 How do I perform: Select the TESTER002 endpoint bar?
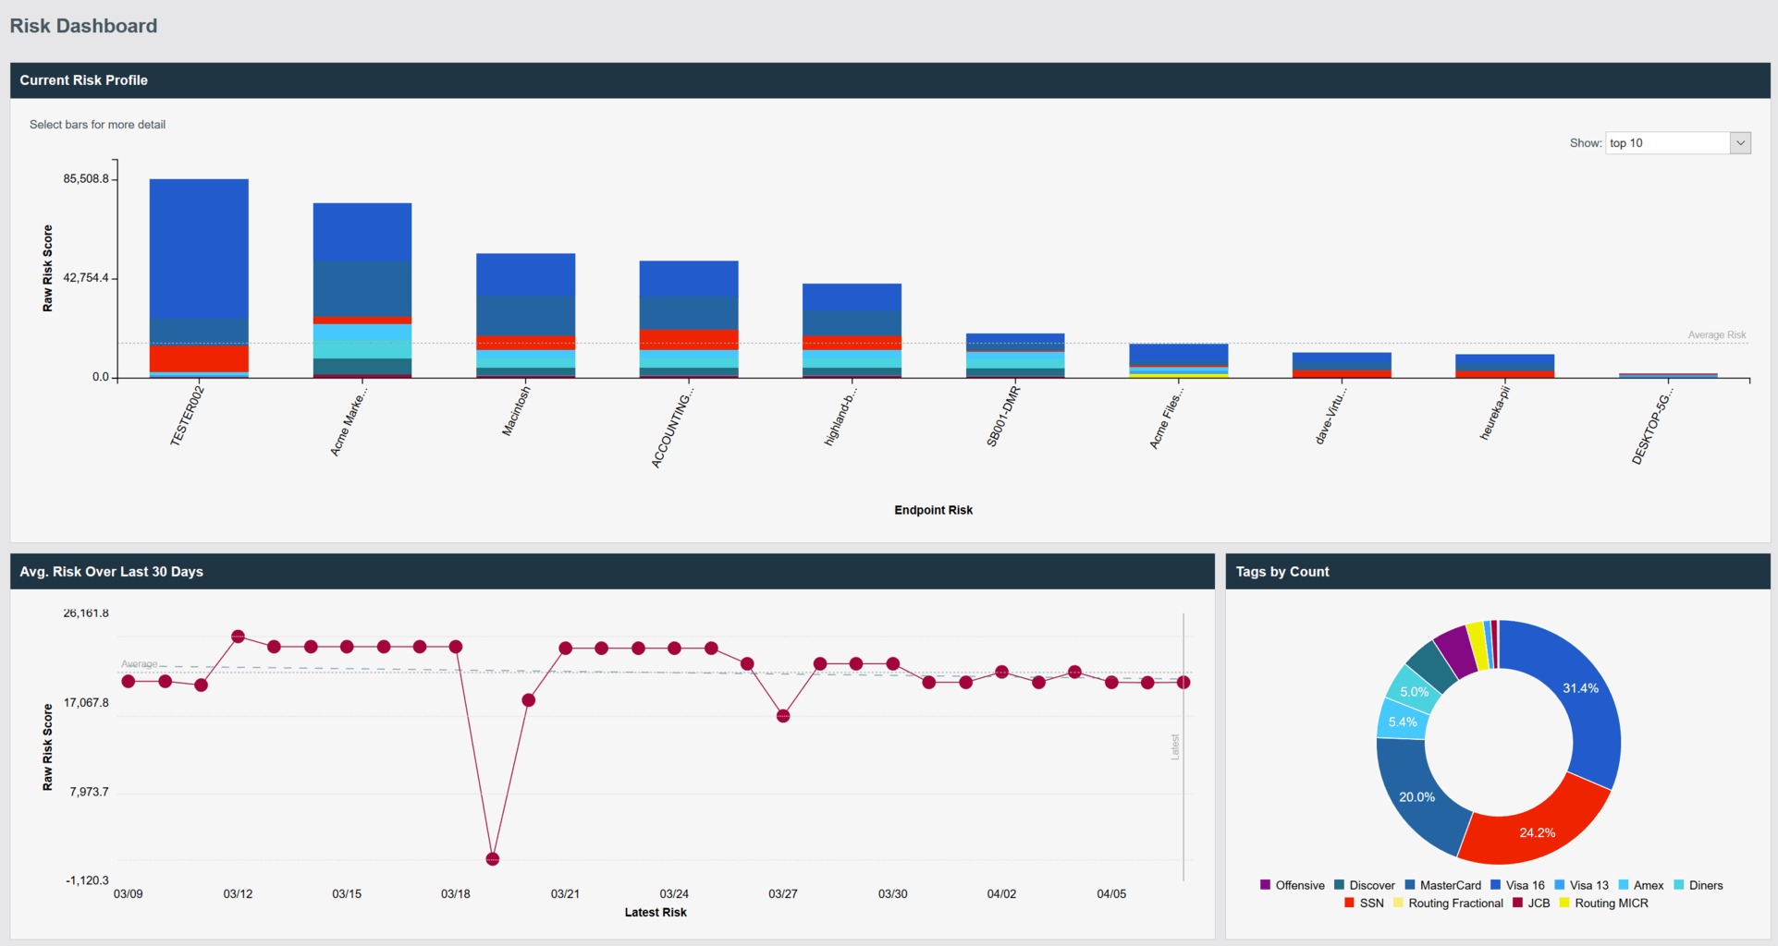click(199, 277)
